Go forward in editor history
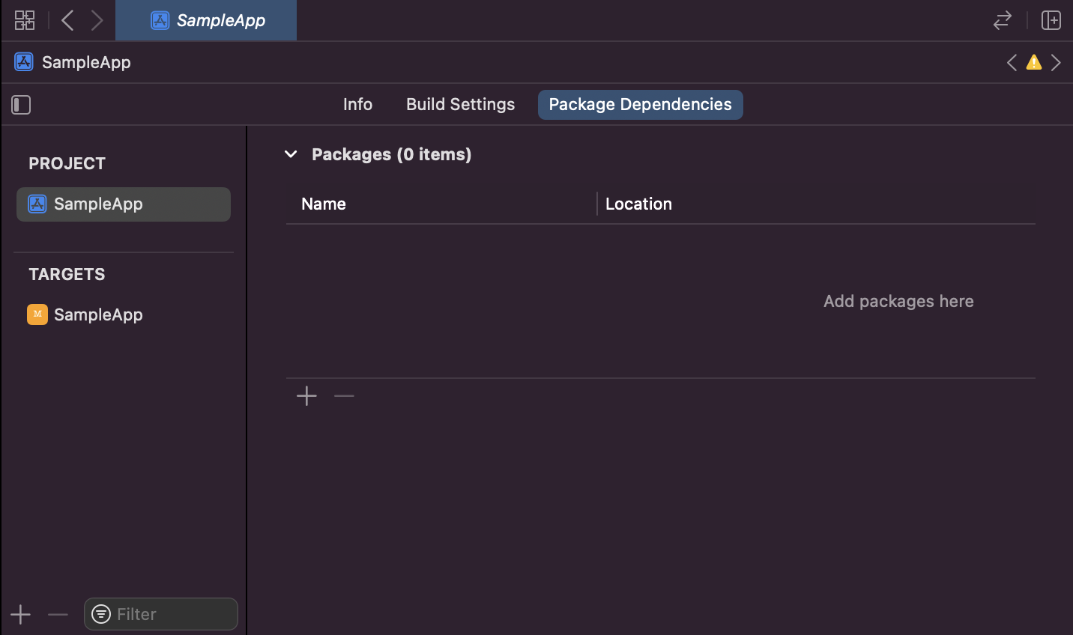 (x=97, y=20)
